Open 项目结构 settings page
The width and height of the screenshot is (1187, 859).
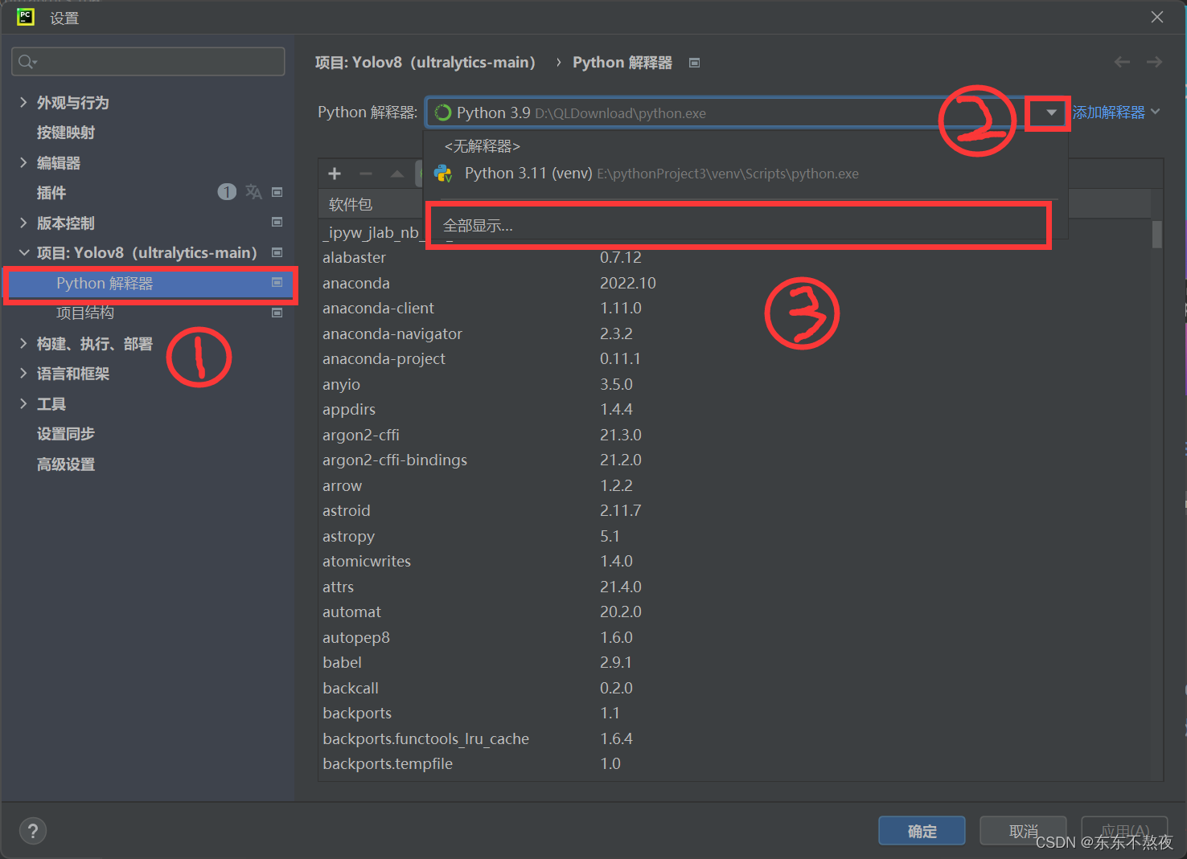(x=85, y=313)
